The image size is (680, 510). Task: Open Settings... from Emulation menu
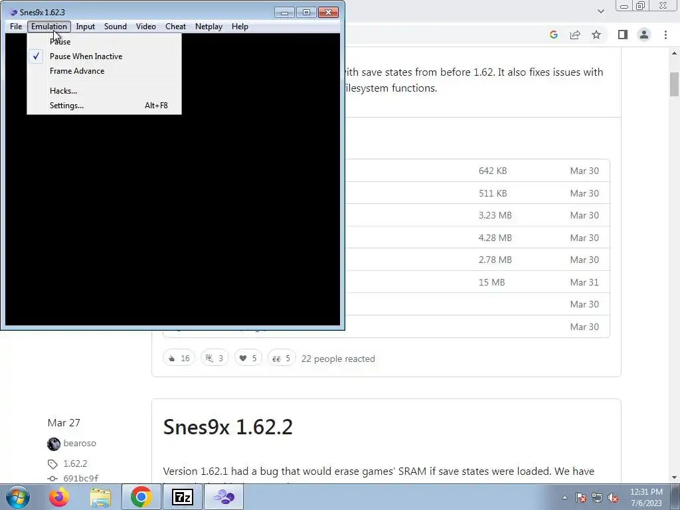[x=104, y=106]
